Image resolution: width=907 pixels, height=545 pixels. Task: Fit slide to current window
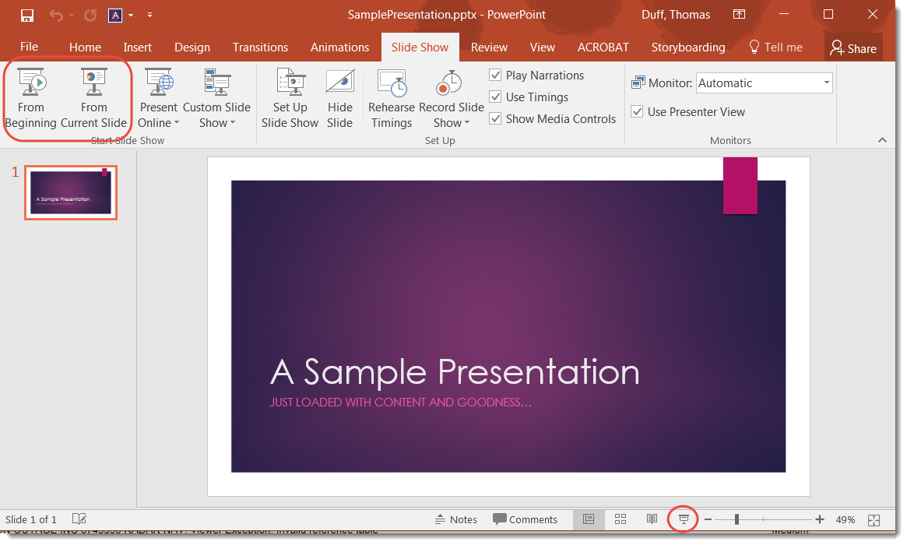pyautogui.click(x=874, y=520)
